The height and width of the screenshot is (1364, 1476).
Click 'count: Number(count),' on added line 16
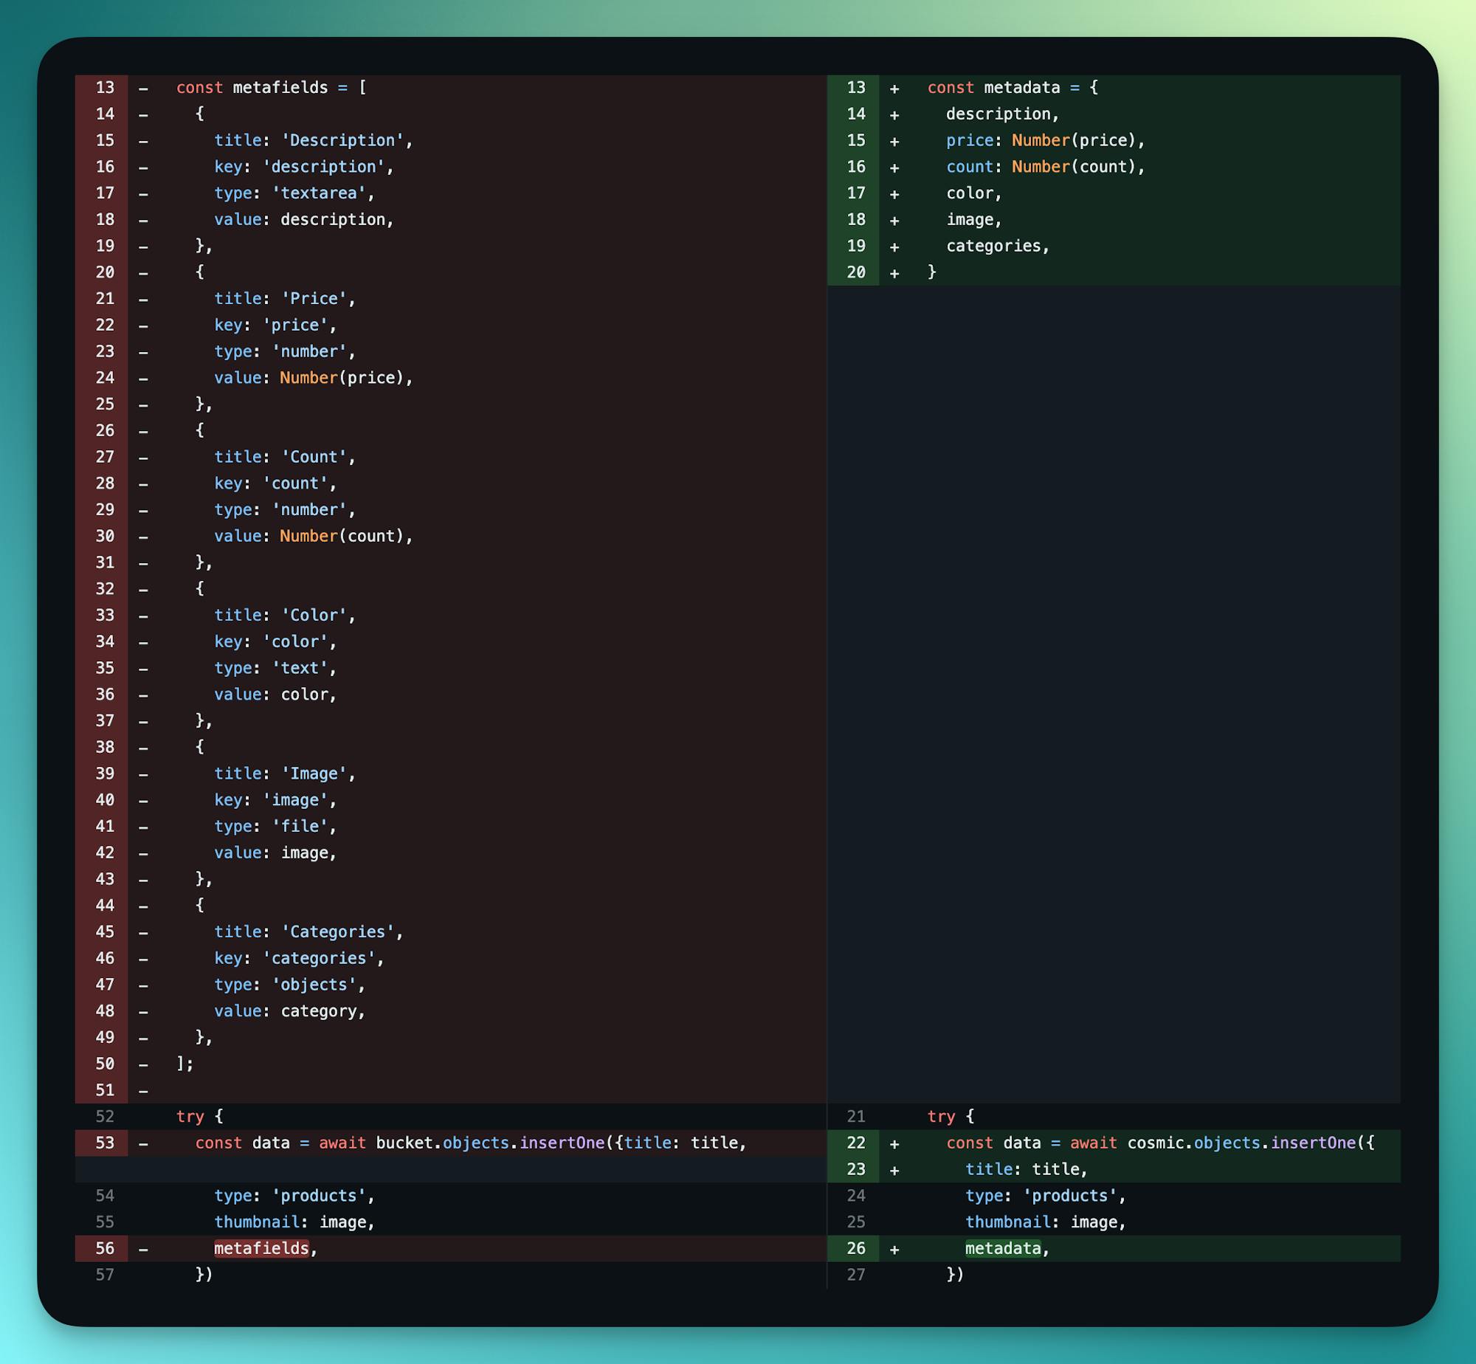[x=1046, y=167]
